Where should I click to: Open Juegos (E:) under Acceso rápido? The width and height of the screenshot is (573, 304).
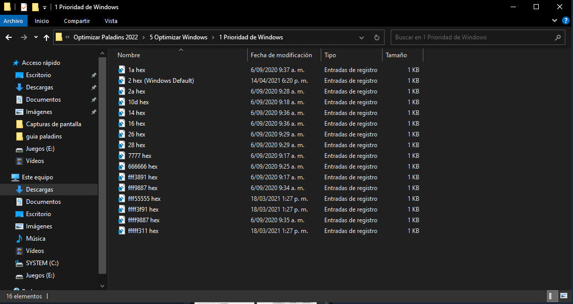(40, 149)
